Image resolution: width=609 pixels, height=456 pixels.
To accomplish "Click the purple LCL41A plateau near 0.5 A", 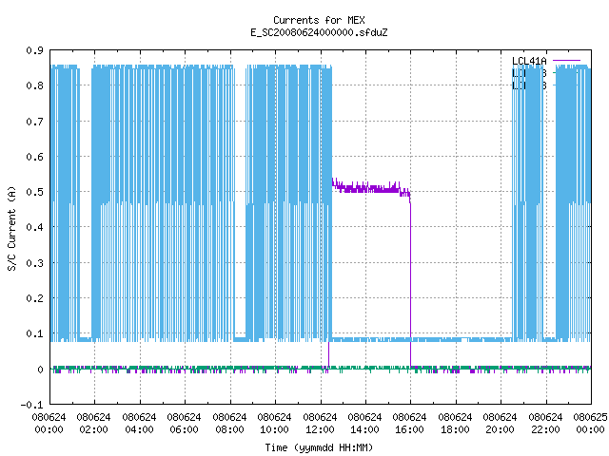I will pyautogui.click(x=369, y=188).
